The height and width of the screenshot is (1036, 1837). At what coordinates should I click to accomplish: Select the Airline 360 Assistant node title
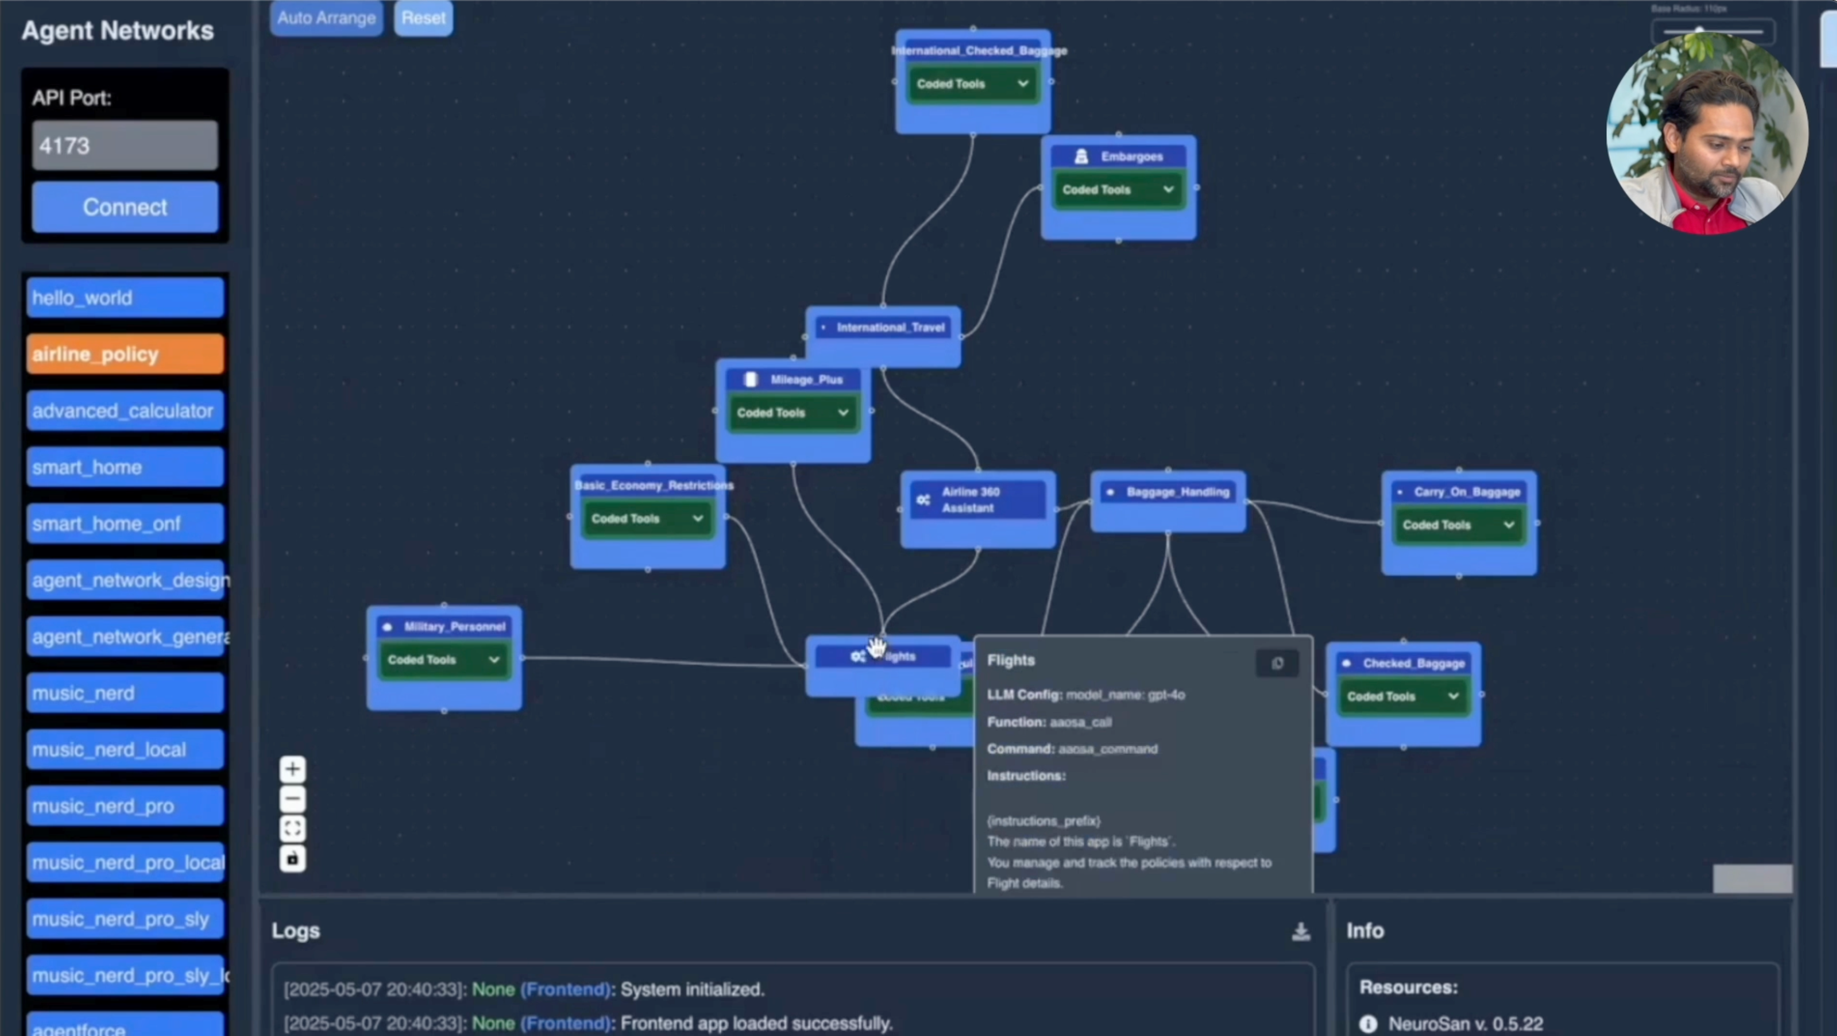[970, 500]
